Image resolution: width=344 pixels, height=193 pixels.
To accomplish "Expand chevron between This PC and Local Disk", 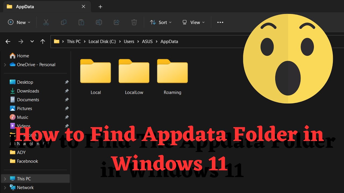I will click(x=85, y=42).
